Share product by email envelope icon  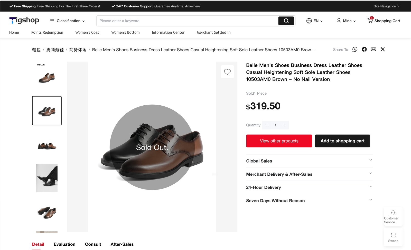coord(373,49)
